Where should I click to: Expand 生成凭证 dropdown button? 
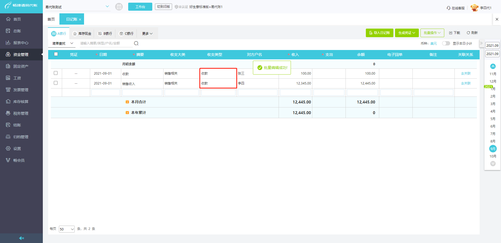pos(407,33)
